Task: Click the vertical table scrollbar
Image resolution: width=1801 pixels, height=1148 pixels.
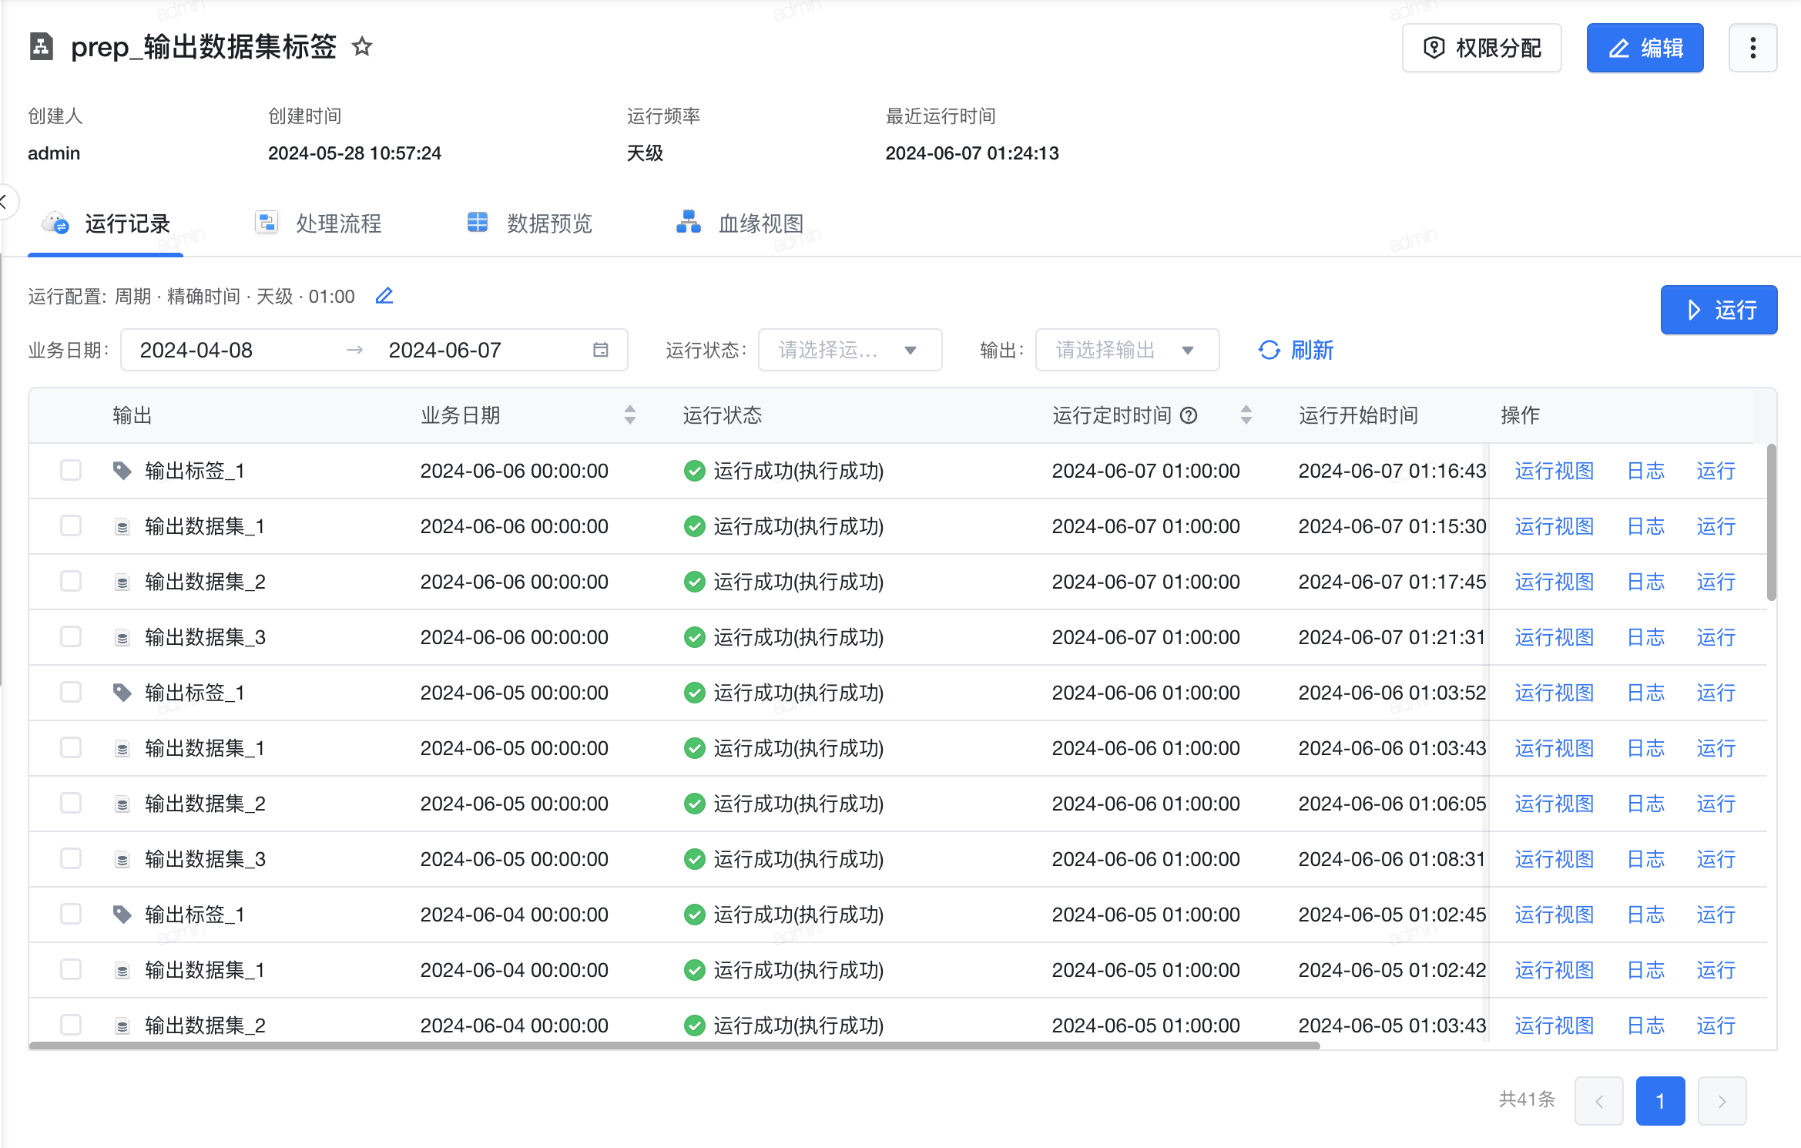Action: point(1771,522)
